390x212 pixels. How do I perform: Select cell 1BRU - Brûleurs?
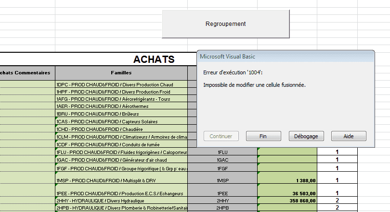point(121,113)
